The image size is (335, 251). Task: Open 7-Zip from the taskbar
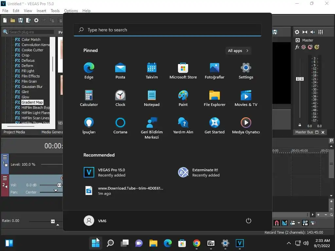pyautogui.click(x=211, y=243)
